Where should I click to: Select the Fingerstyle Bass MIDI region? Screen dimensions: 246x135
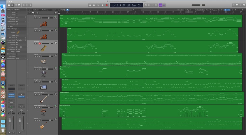pyautogui.click(x=152, y=98)
